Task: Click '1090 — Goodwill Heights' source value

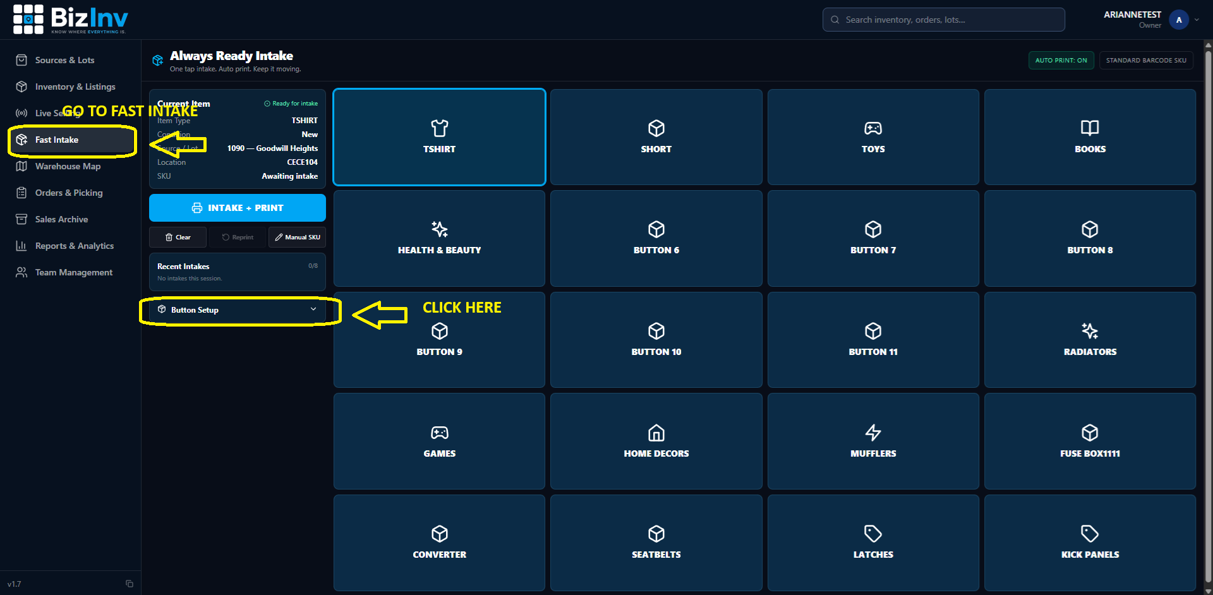Action: pos(272,148)
